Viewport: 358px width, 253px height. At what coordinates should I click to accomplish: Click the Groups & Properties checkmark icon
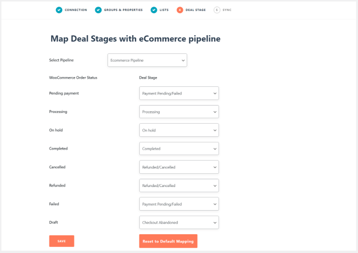[x=98, y=10]
